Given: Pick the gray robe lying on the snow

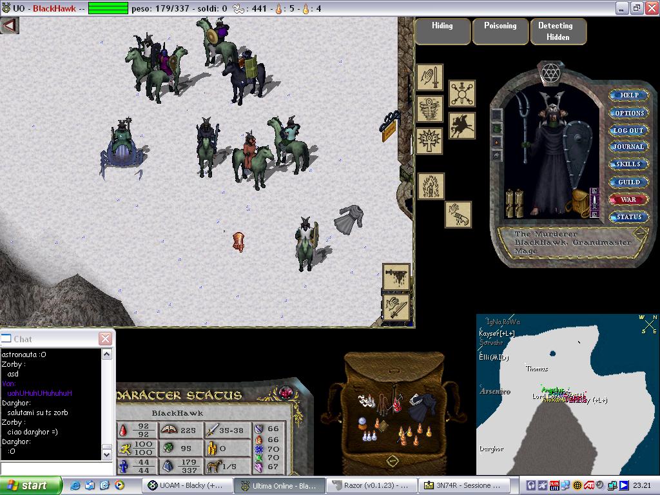Looking at the screenshot, I should point(349,219).
